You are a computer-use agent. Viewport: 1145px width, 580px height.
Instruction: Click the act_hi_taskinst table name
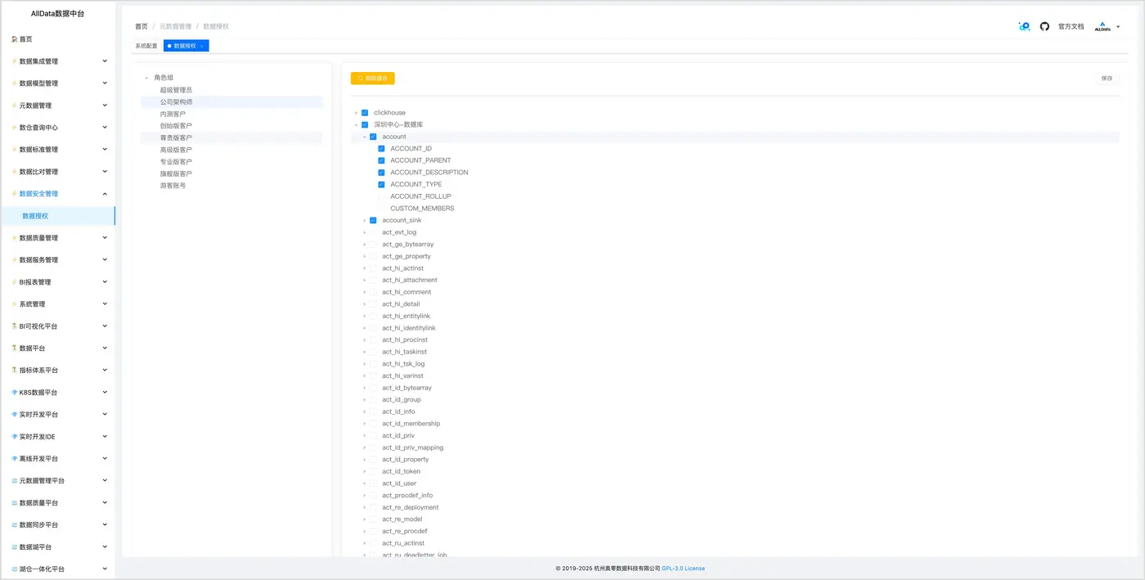(x=404, y=352)
